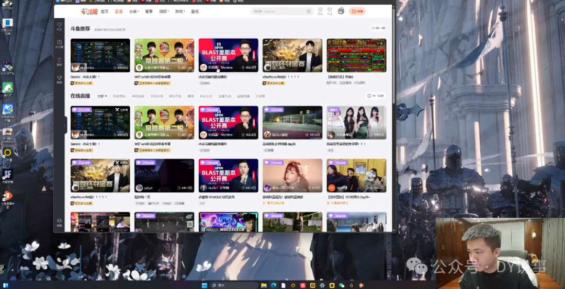Click the 热门视频 button beside 在线直播

tap(375, 96)
